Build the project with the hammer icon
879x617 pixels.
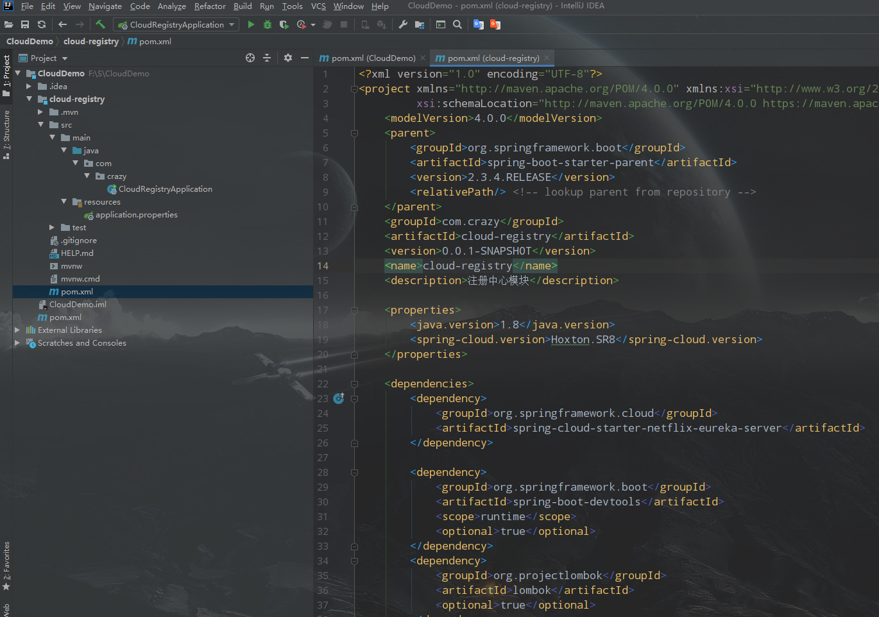pyautogui.click(x=101, y=24)
